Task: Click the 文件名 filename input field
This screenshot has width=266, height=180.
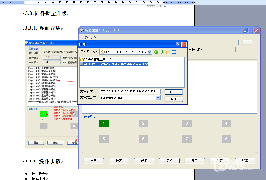Action: pos(130,92)
